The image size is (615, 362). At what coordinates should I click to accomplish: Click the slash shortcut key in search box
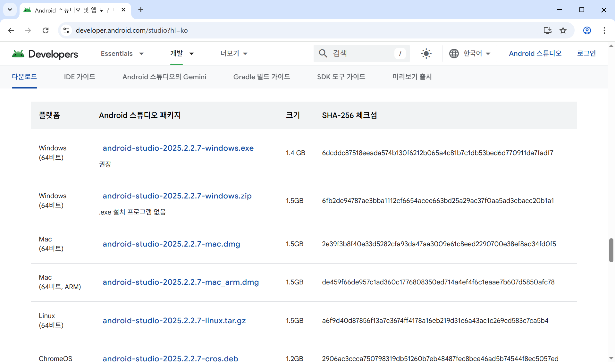400,53
